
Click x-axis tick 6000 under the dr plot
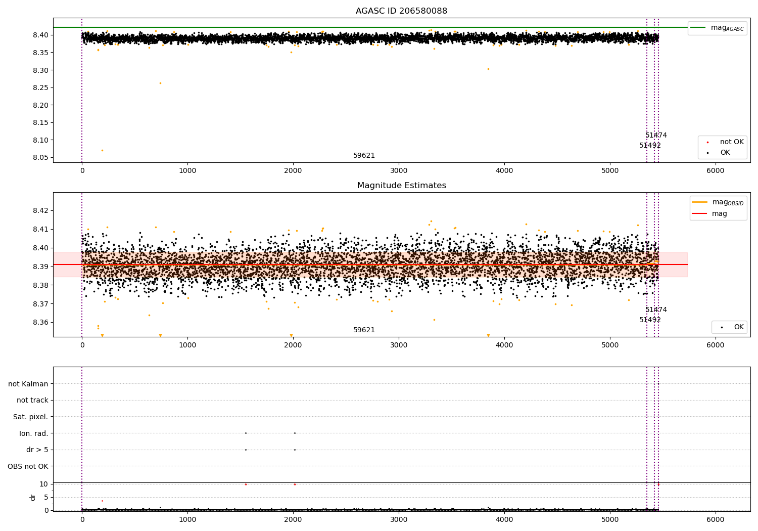[716, 519]
